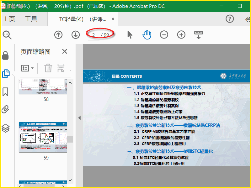The height and width of the screenshot is (188, 251).
Task: Go to previous page with up arrow
Action: click(x=58, y=35)
